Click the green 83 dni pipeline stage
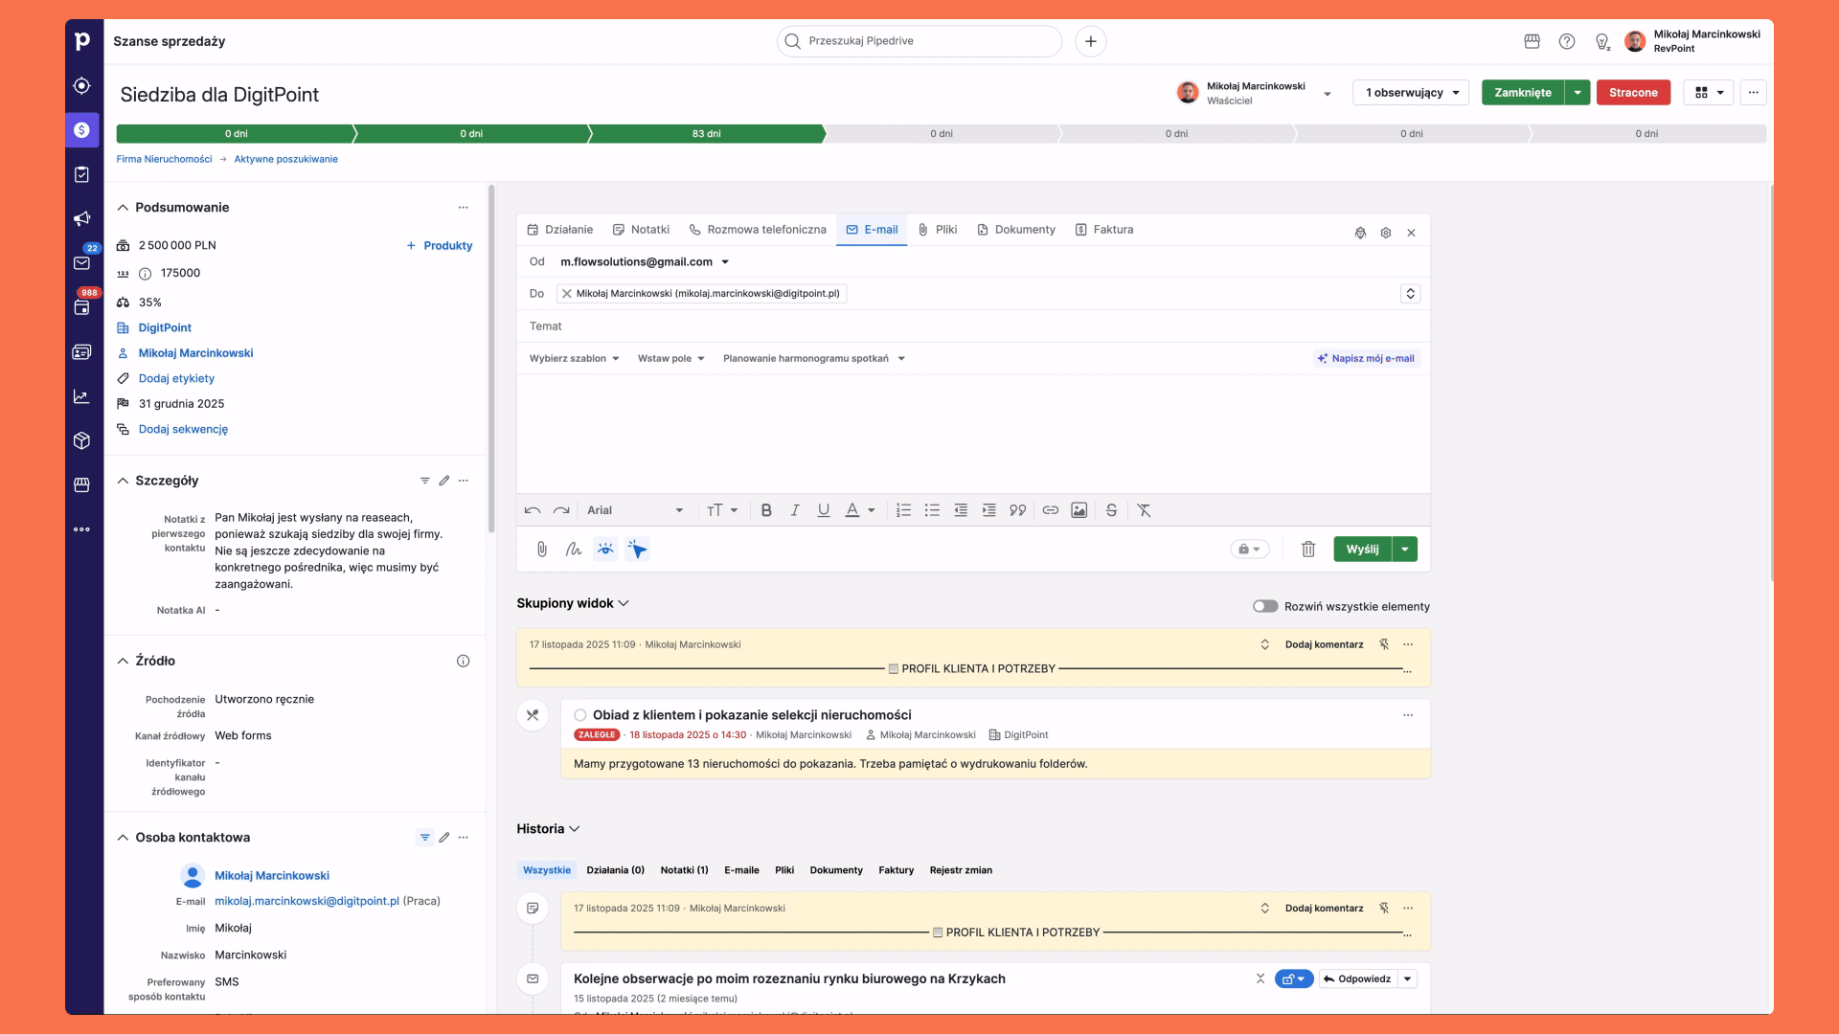The height and width of the screenshot is (1034, 1839). pos(706,134)
